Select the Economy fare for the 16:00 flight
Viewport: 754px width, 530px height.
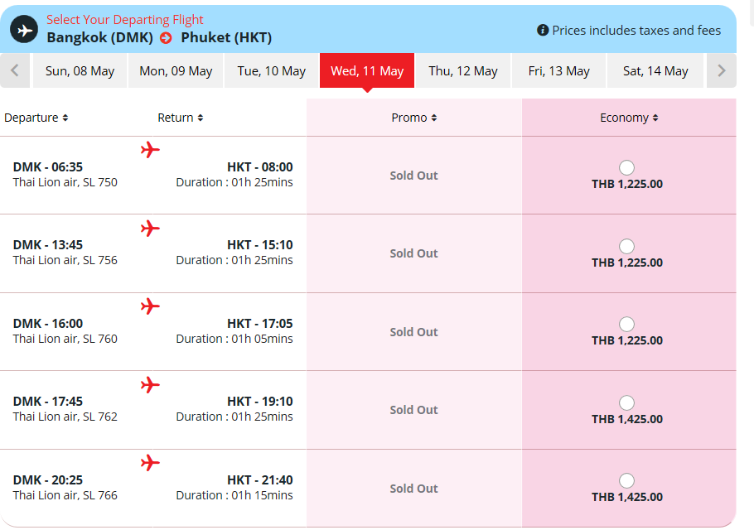tap(626, 325)
